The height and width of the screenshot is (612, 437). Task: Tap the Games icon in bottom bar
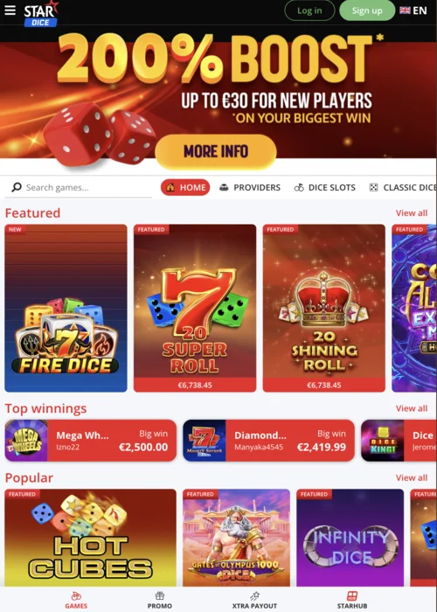(76, 596)
